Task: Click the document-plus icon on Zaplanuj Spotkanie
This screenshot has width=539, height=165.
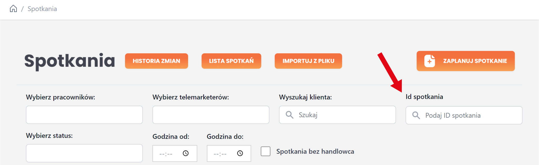Action: pos(430,61)
